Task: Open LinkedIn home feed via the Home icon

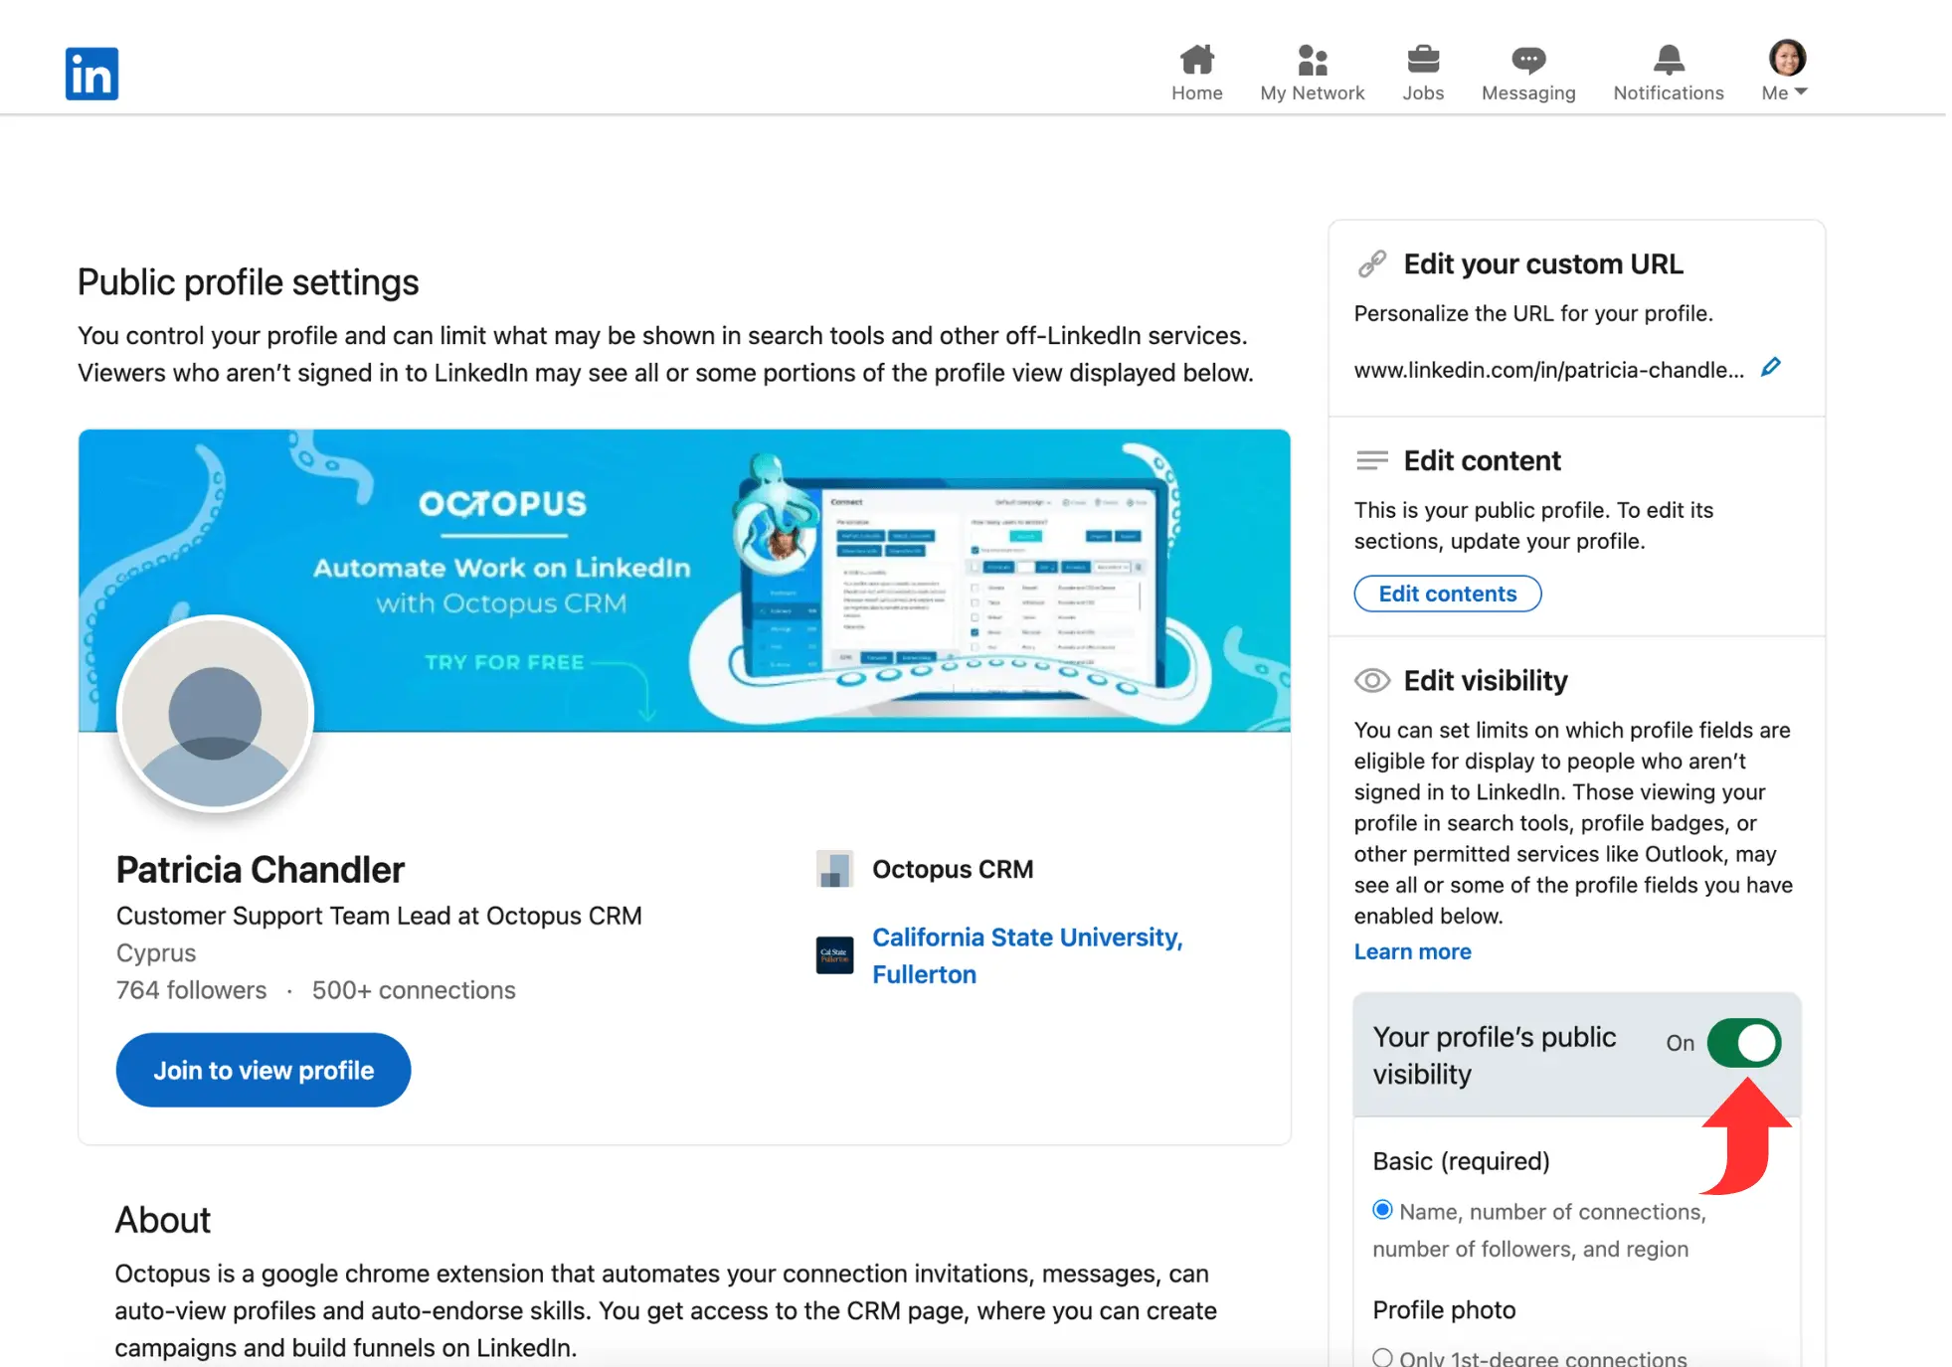Action: click(1196, 60)
